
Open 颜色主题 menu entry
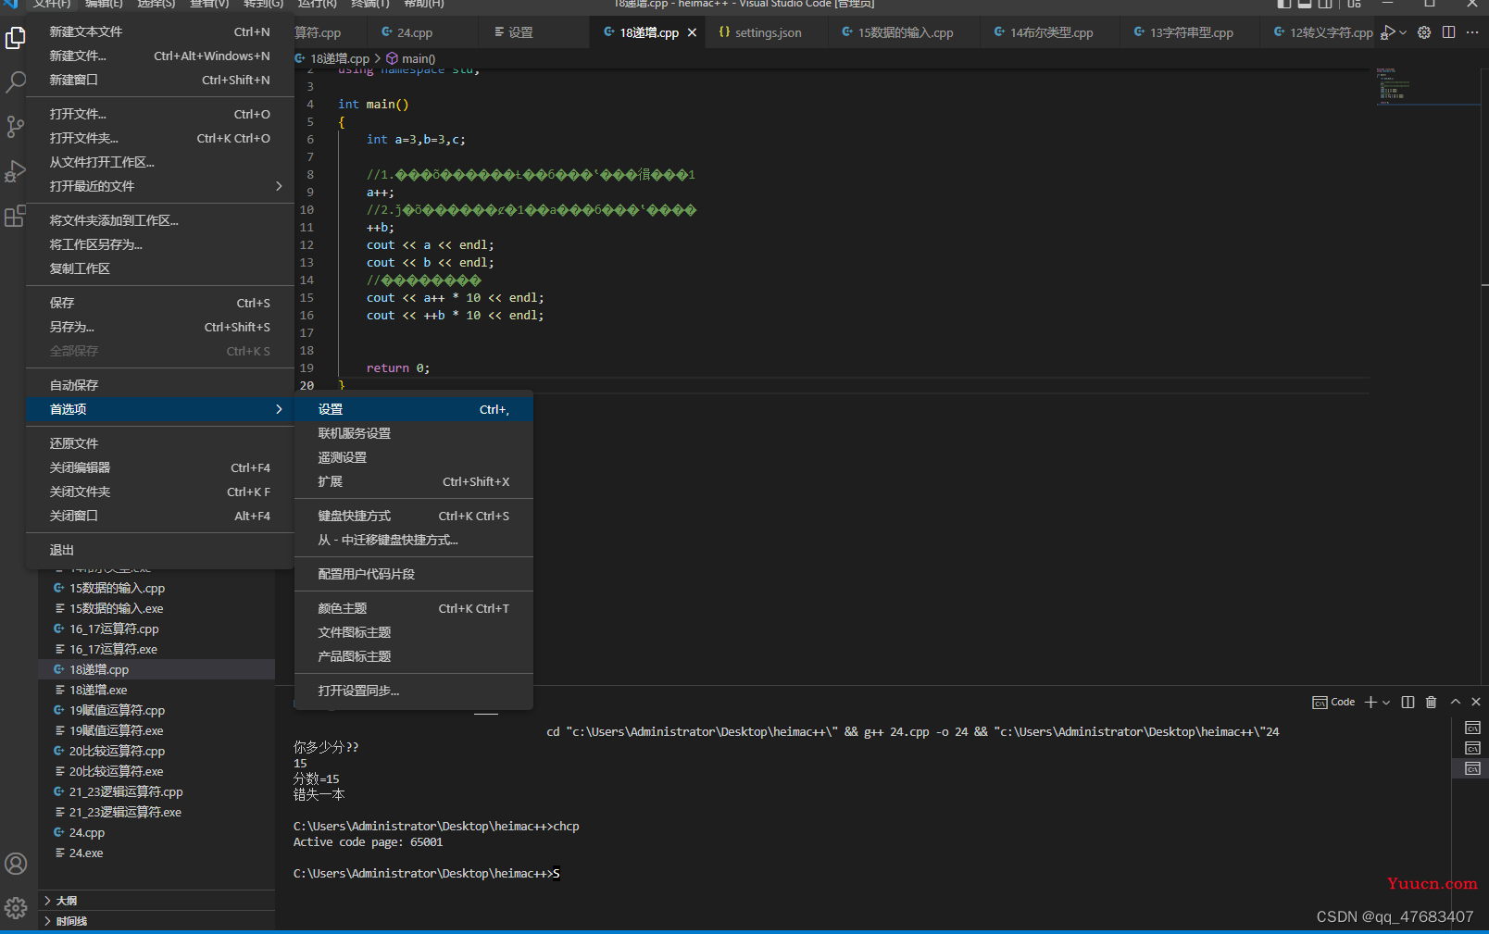pyautogui.click(x=414, y=608)
